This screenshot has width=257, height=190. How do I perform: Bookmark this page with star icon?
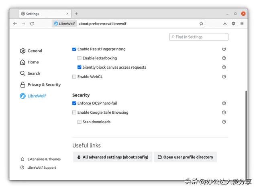201,24
